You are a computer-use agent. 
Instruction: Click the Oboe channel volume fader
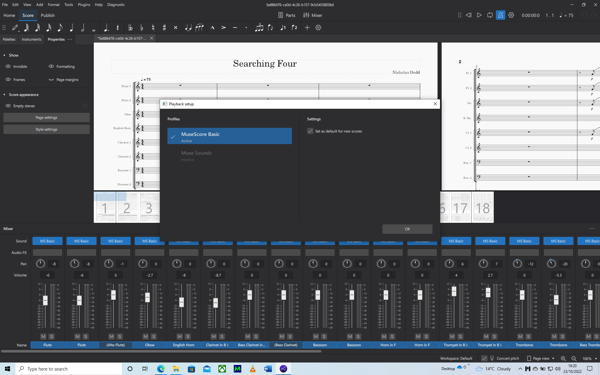pyautogui.click(x=147, y=297)
